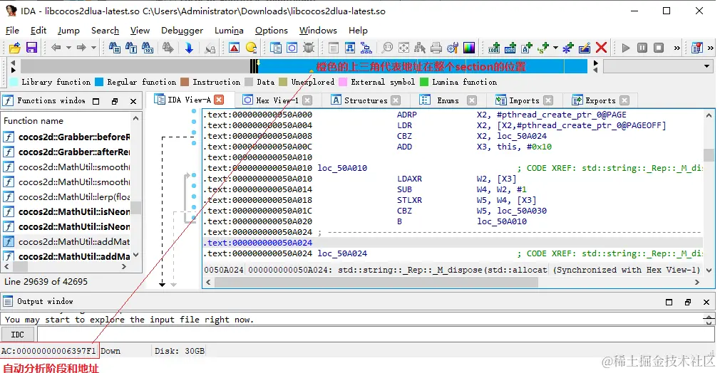The height and width of the screenshot is (373, 720).
Task: Close the Hex View-1 tab
Action: (307, 100)
